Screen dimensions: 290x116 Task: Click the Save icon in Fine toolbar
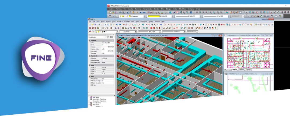click(x=95, y=24)
